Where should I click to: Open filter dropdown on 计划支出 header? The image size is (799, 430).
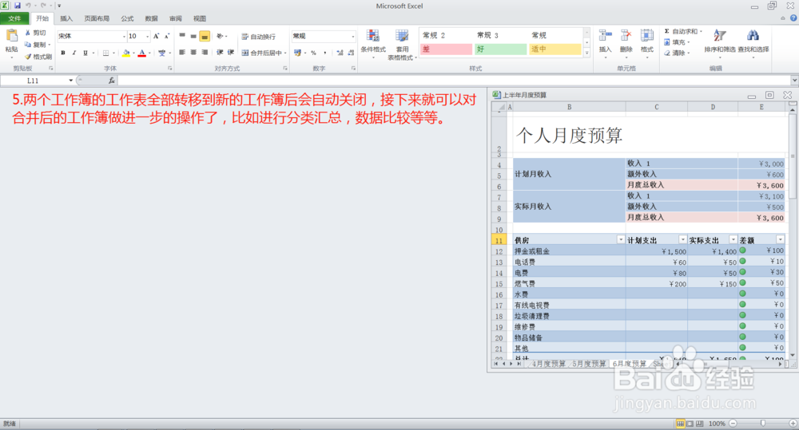point(682,239)
